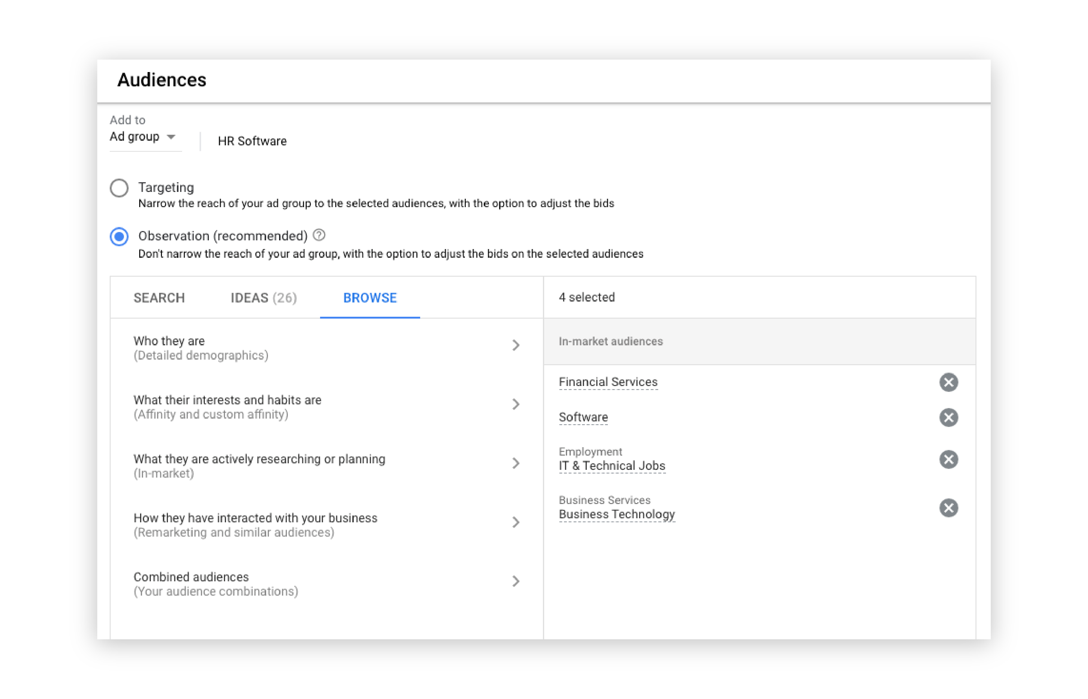Click the (Remarketing and similar audiences) subtitle
This screenshot has height=699, width=1088.
pyautogui.click(x=233, y=532)
